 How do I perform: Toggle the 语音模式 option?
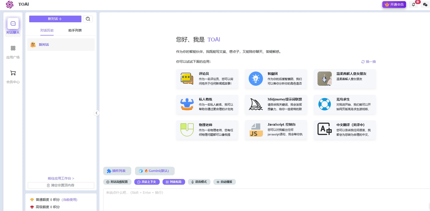199,182
